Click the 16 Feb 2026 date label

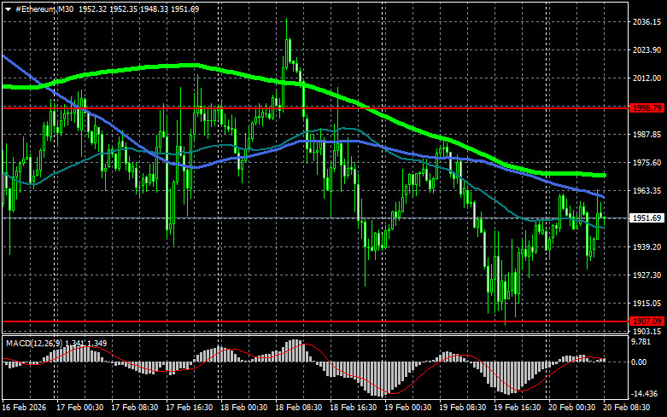click(x=24, y=408)
